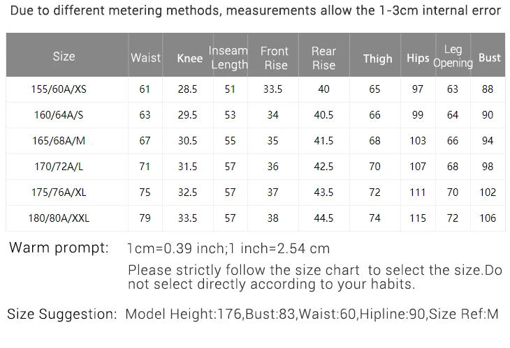Click the Inseam Length header
510x348 pixels.
pos(228,57)
